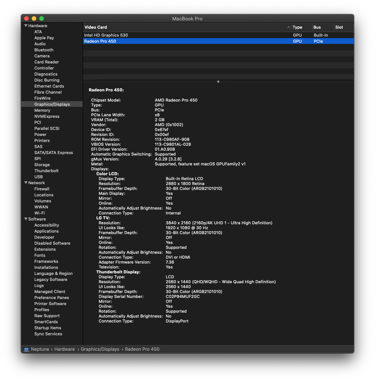This screenshot has height=381, width=375.
Task: Select Frameworks in the sidebar
Action: (46, 261)
